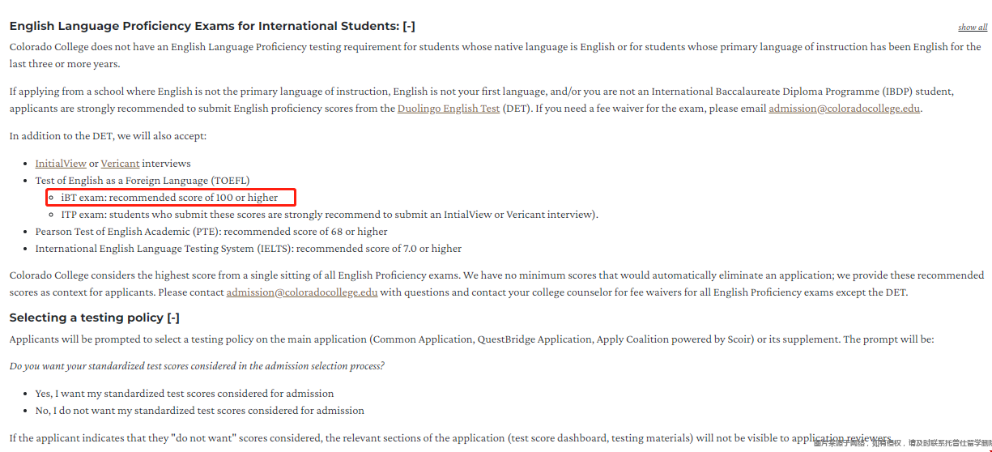
Task: Click the admission email after 'please email'
Action: 844,109
